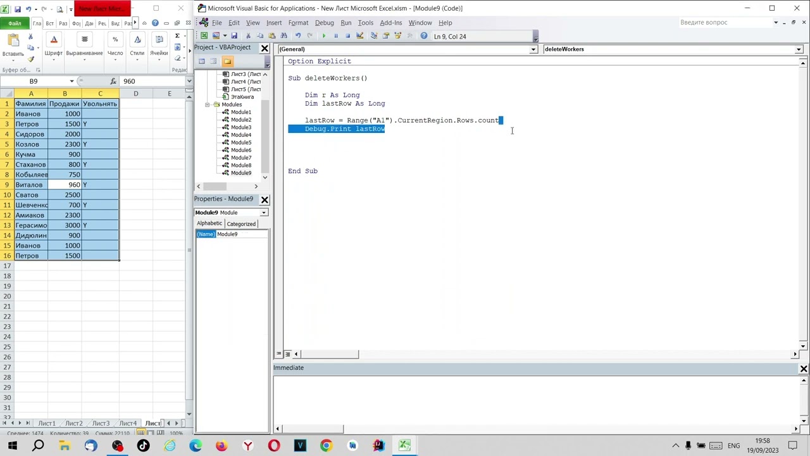Click Toggle Folders icon in Project panel
The height and width of the screenshot is (456, 810).
[x=227, y=61]
